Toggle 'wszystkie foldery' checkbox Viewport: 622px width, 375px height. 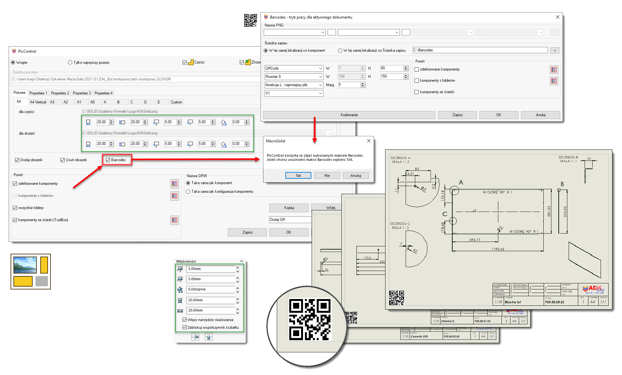coord(15,208)
